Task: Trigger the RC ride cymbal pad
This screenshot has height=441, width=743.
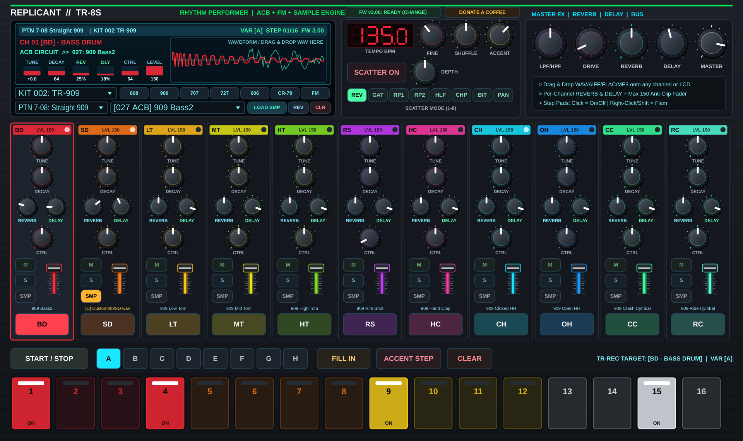Action: (698, 324)
